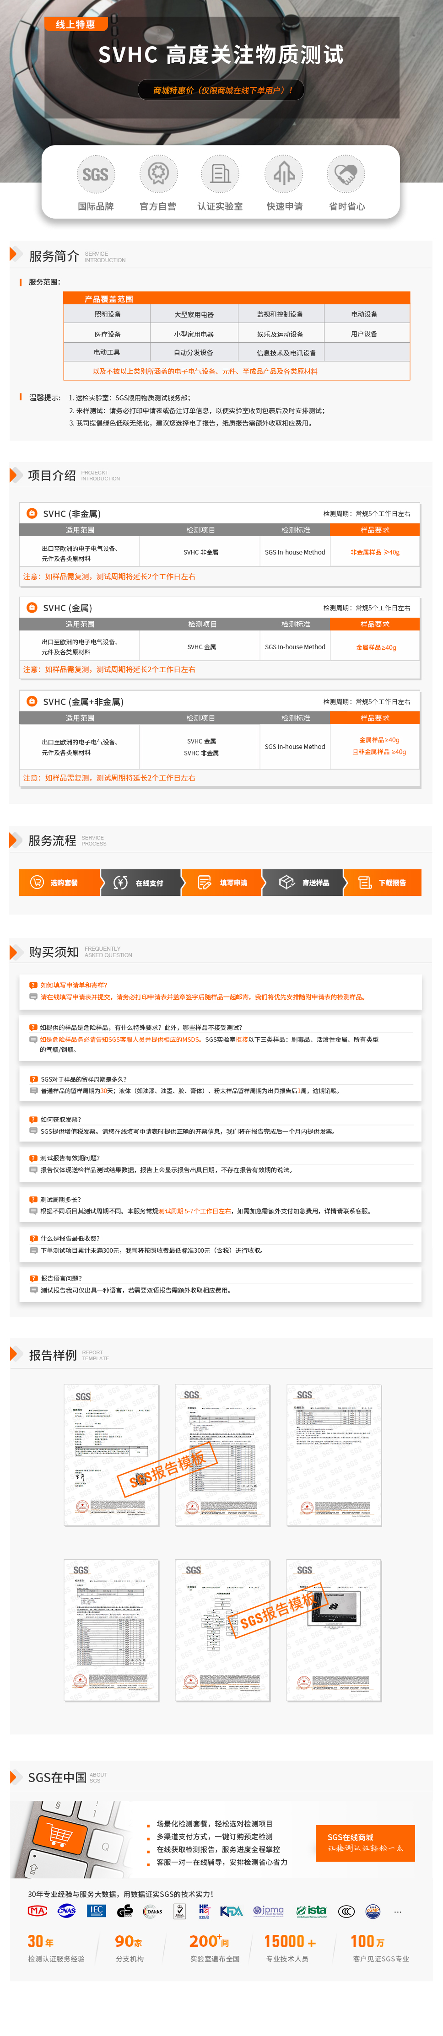Click the CNAS accreditation logo

point(67,1910)
